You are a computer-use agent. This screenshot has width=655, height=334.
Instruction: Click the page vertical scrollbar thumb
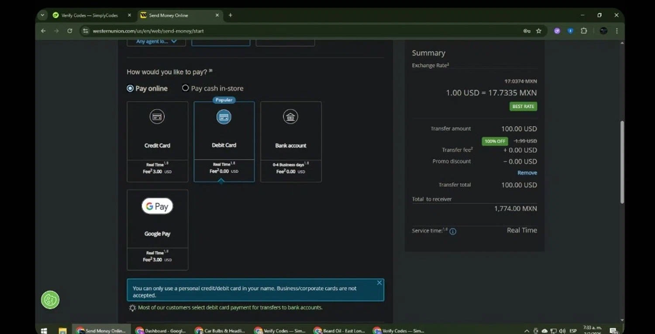[622, 162]
